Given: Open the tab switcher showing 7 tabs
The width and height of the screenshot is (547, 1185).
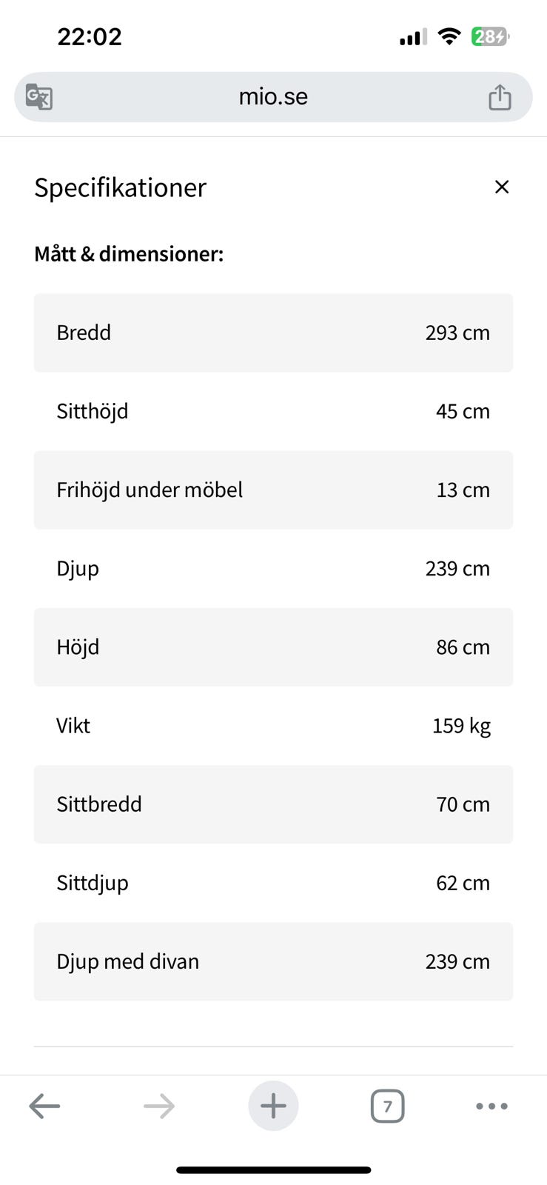Looking at the screenshot, I should coord(387,1106).
